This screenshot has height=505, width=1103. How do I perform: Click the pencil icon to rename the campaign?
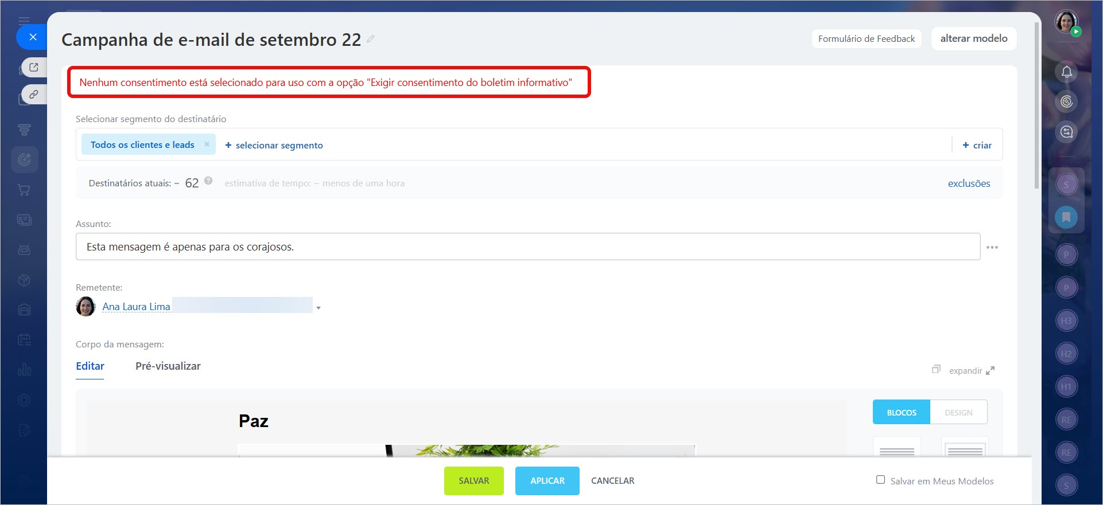tap(371, 39)
